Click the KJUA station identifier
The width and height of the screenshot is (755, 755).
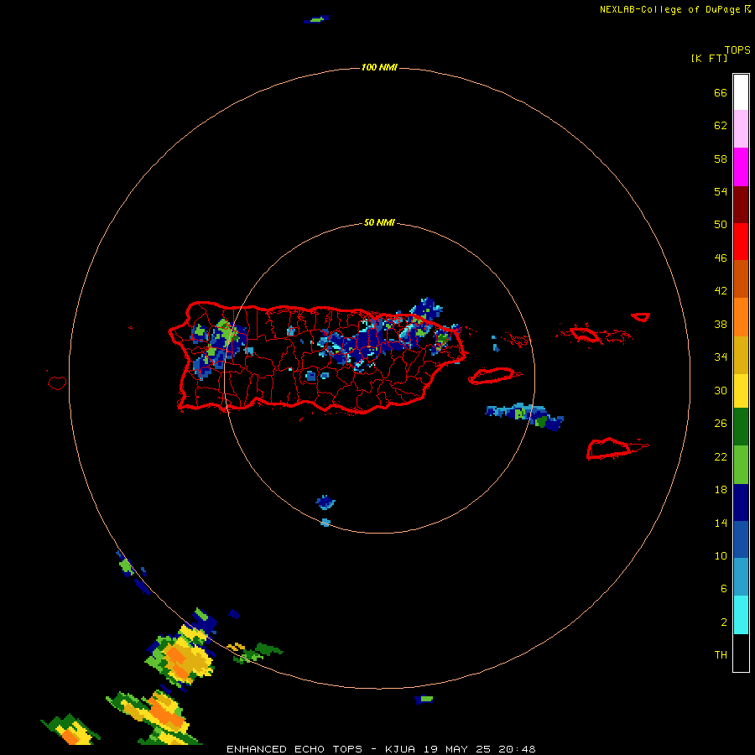tap(402, 749)
